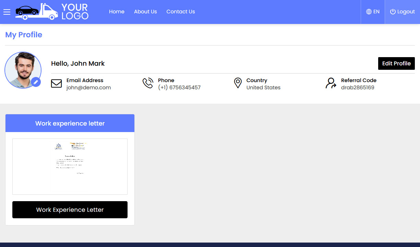
Task: Click the envelope email icon
Action: point(56,83)
